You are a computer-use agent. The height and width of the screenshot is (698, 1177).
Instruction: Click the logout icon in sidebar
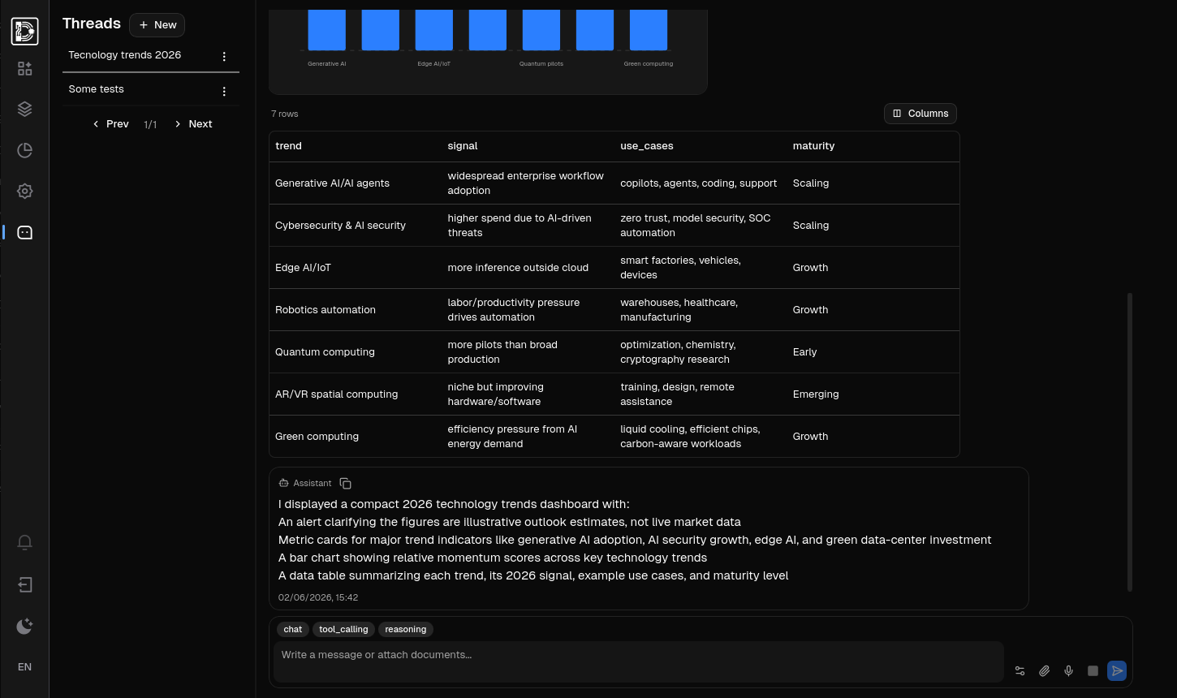(24, 584)
